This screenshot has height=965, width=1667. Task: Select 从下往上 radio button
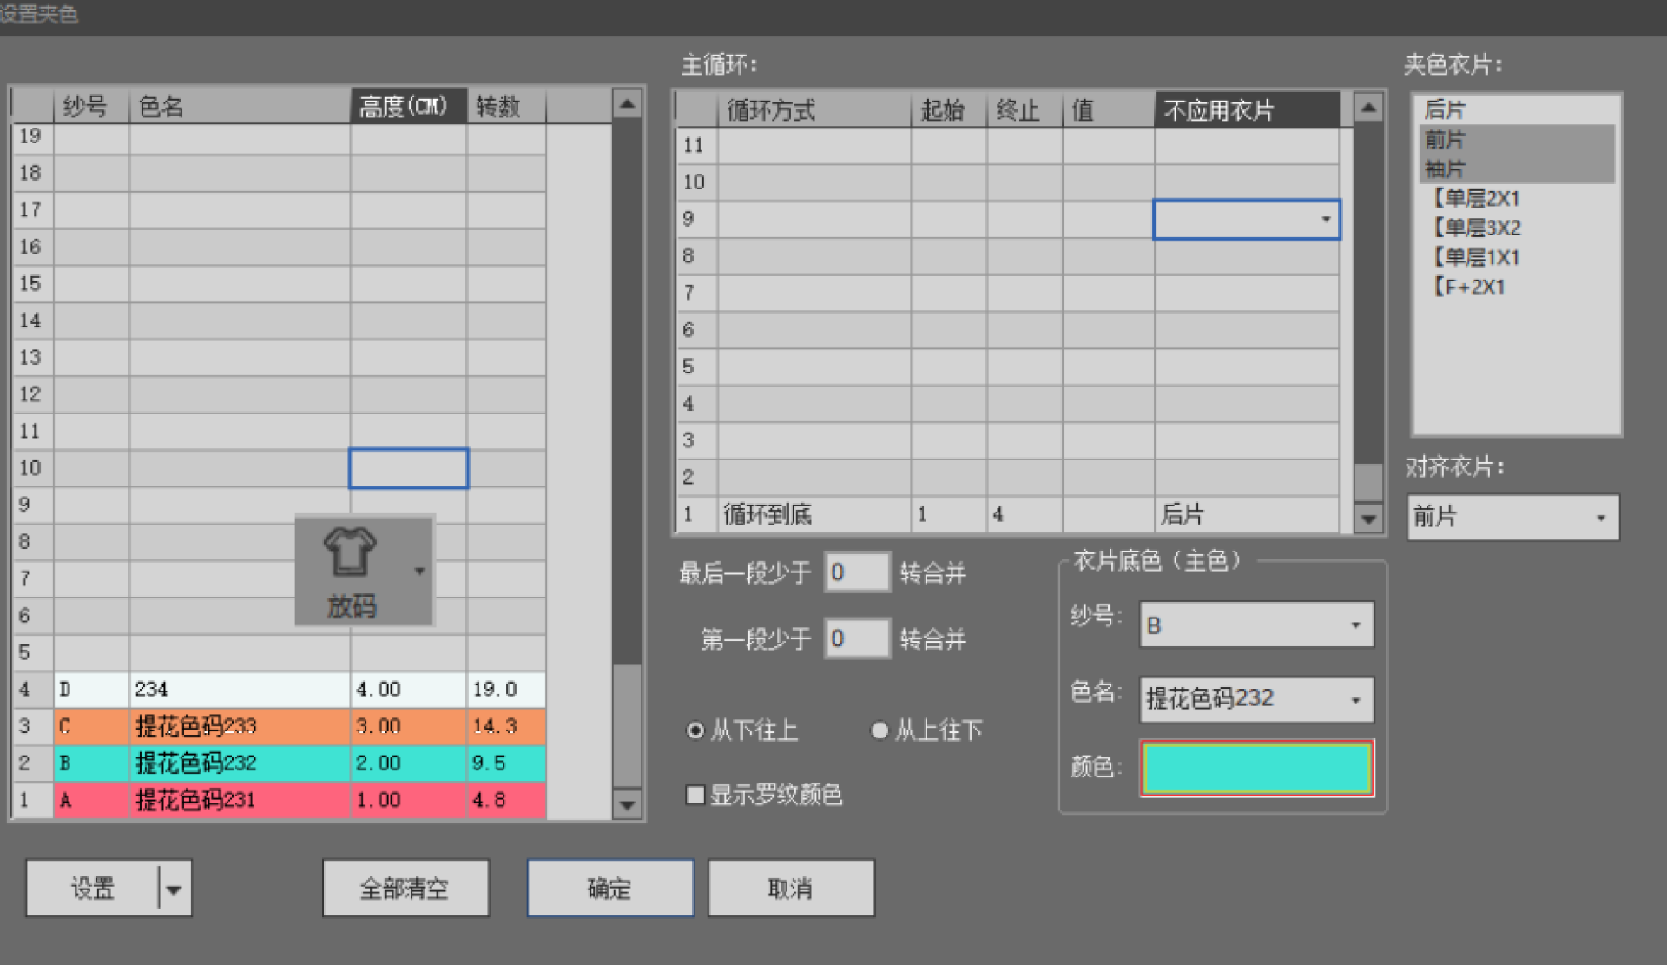[695, 730]
